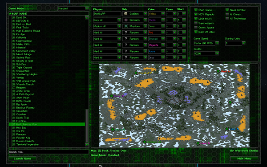
Task: Click the magenta Hard AI start marker
Action: click(x=198, y=143)
